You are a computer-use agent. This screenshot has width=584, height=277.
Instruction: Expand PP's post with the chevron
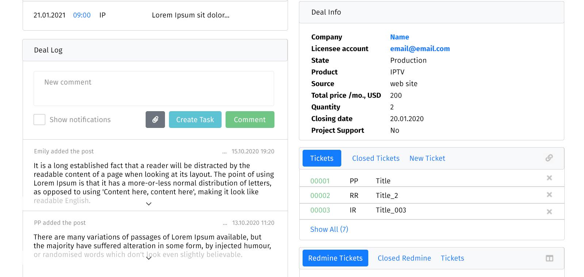coord(149,258)
